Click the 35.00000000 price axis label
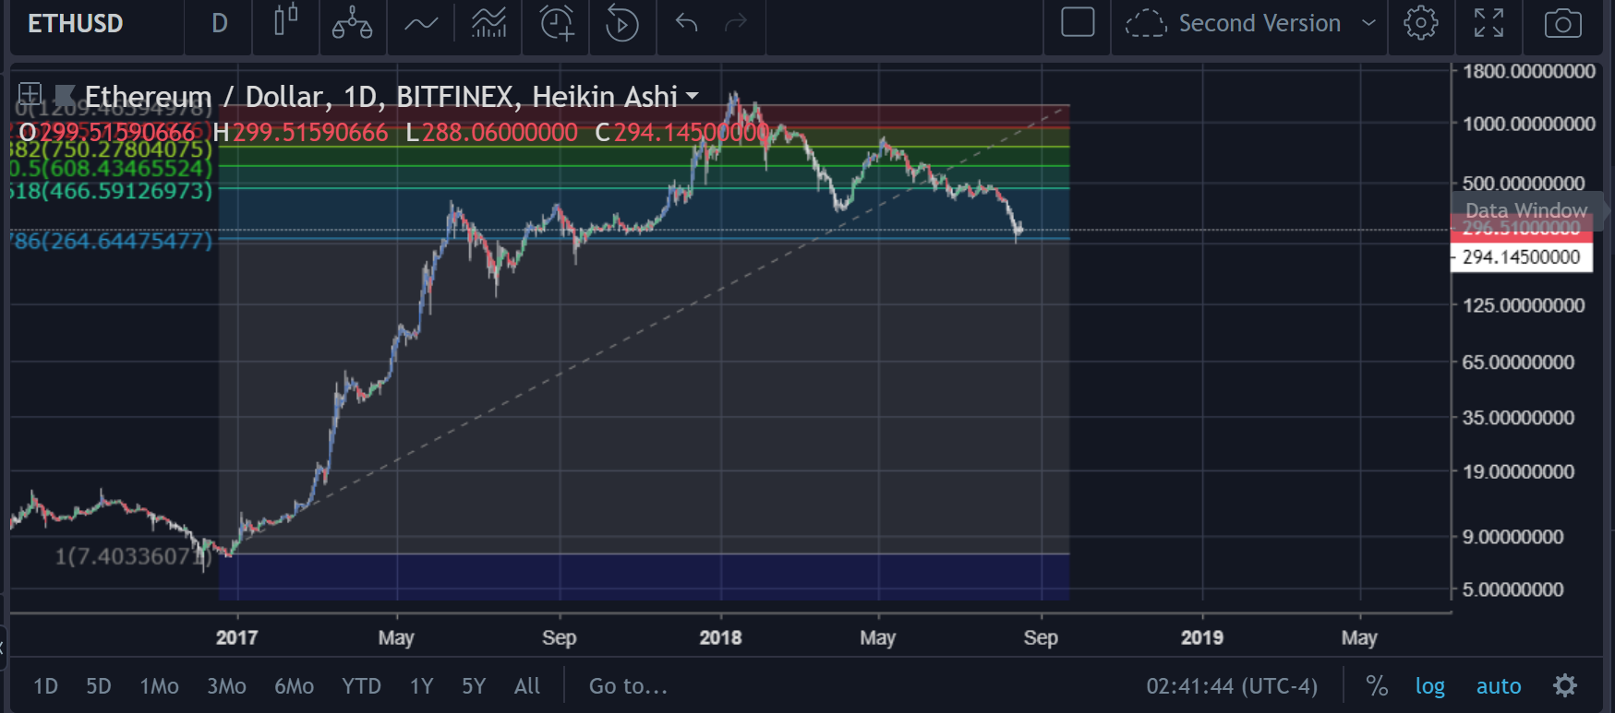1615x713 pixels. (1518, 418)
